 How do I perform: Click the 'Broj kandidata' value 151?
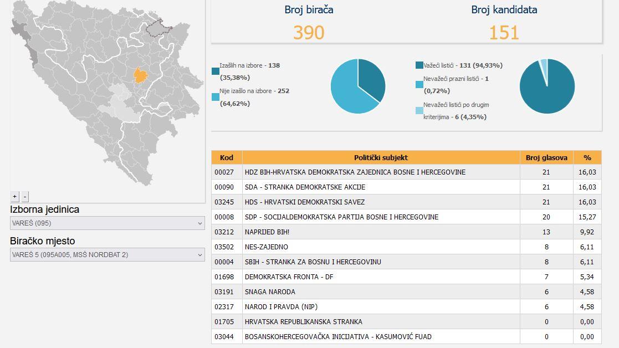tap(504, 32)
